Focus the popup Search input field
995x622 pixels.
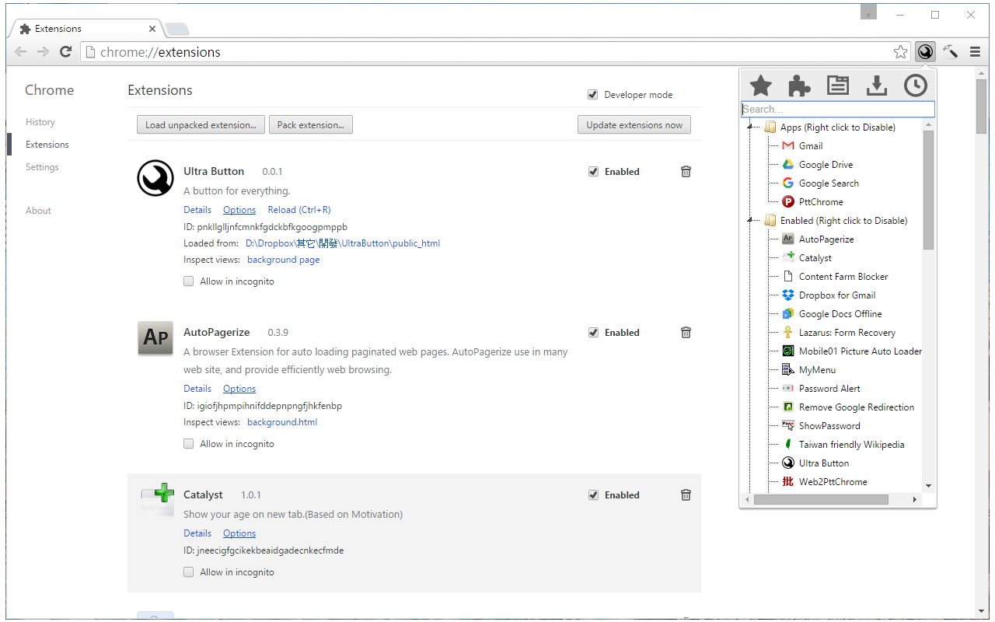click(x=837, y=110)
